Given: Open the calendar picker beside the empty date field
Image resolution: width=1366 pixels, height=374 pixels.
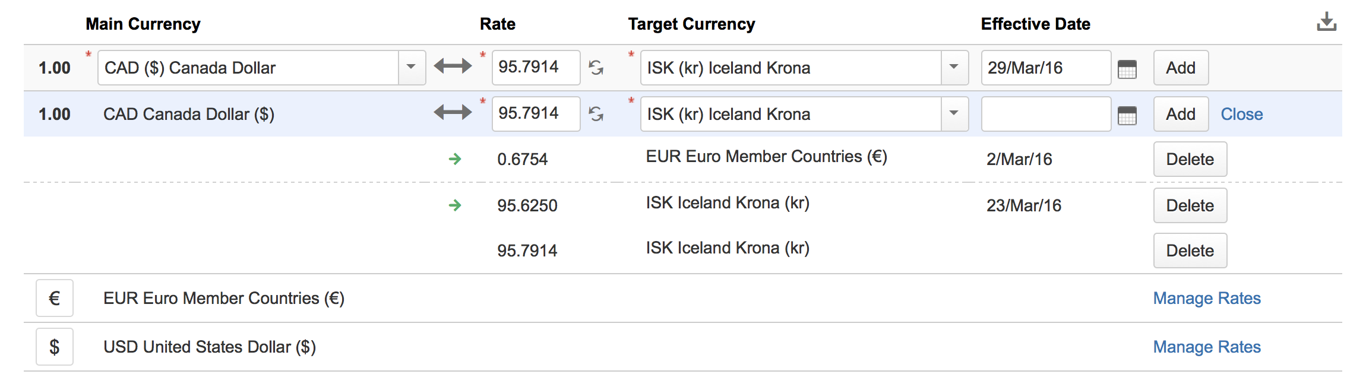Looking at the screenshot, I should coord(1127,115).
